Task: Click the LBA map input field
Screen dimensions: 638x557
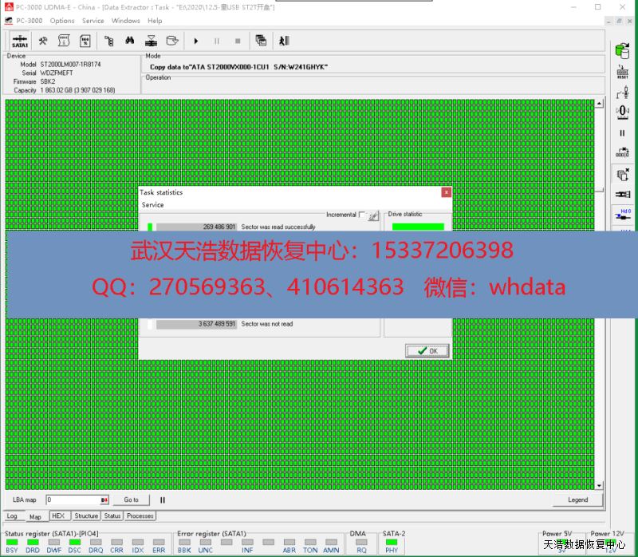Action: pos(73,500)
